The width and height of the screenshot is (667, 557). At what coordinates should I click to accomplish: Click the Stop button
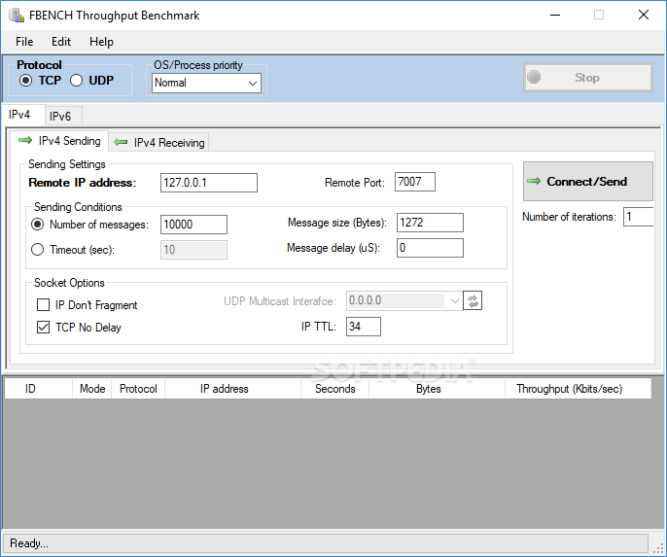click(x=588, y=78)
